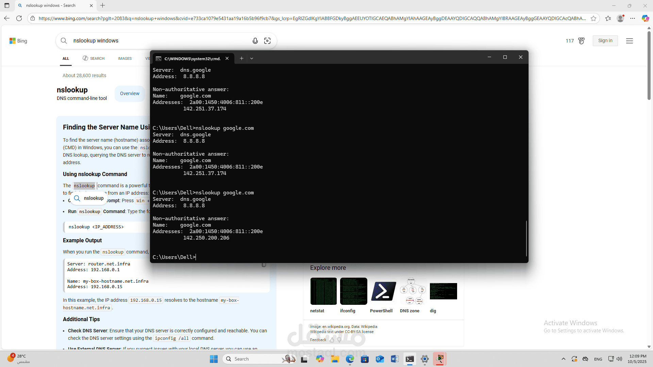The width and height of the screenshot is (653, 367).
Task: Open visual search camera icon
Action: (267, 41)
